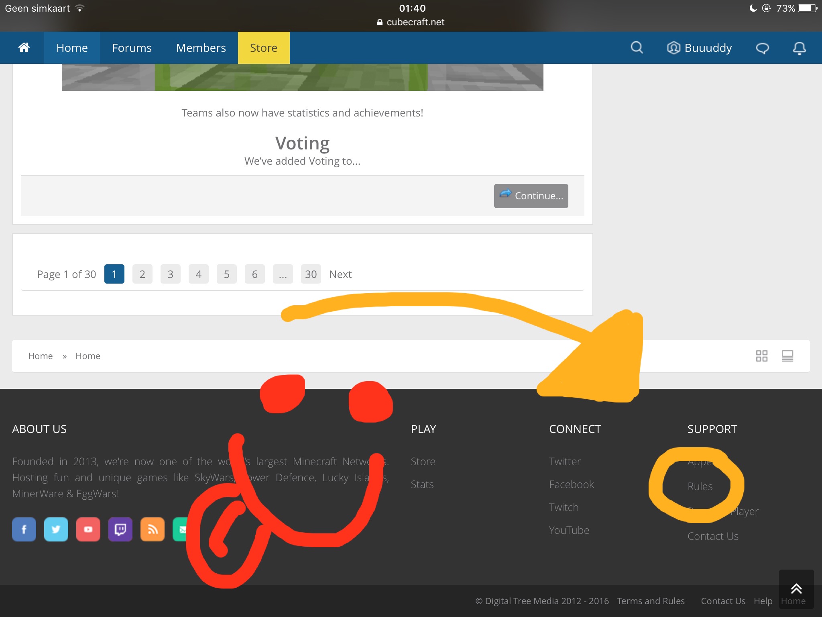The width and height of the screenshot is (822, 617).
Task: Click the Twitch social icon
Action: tap(120, 529)
